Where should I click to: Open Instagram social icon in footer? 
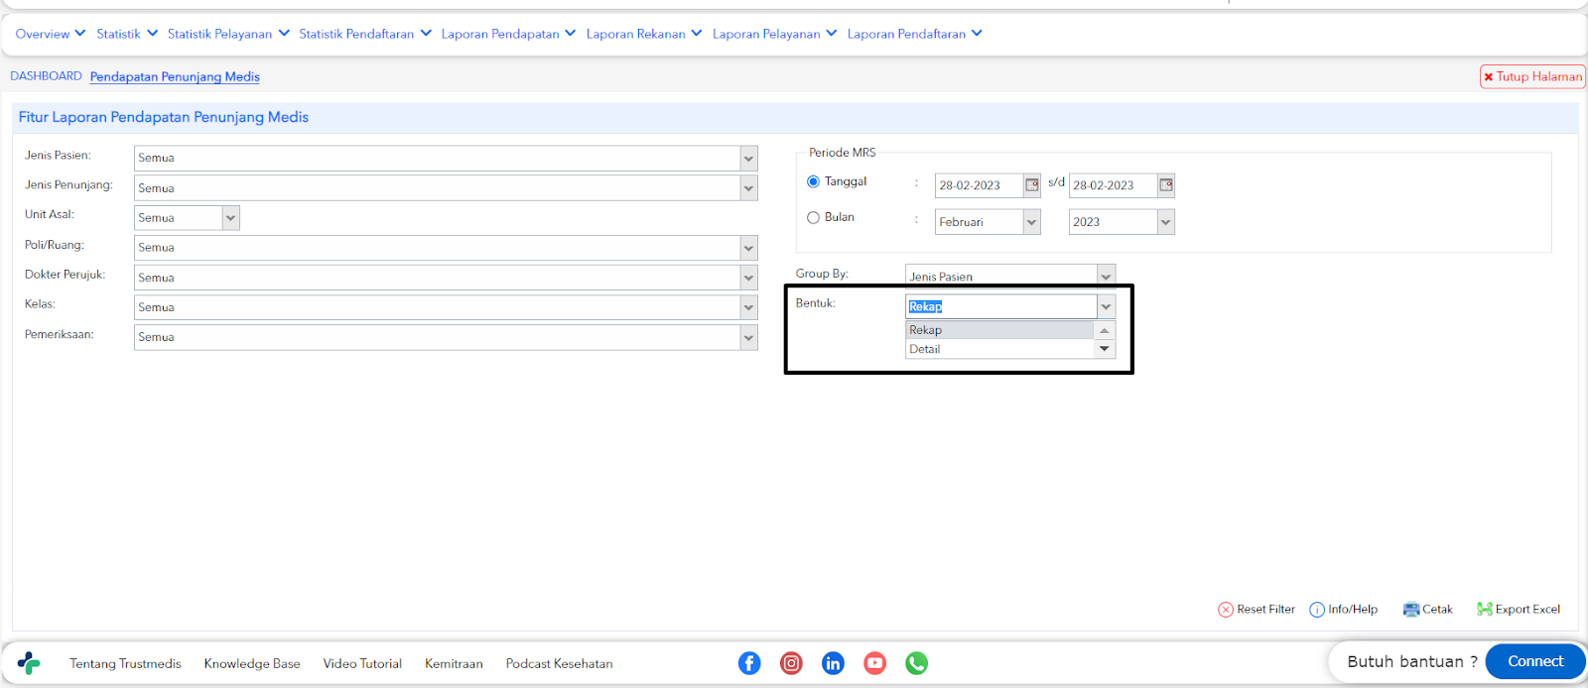[791, 663]
